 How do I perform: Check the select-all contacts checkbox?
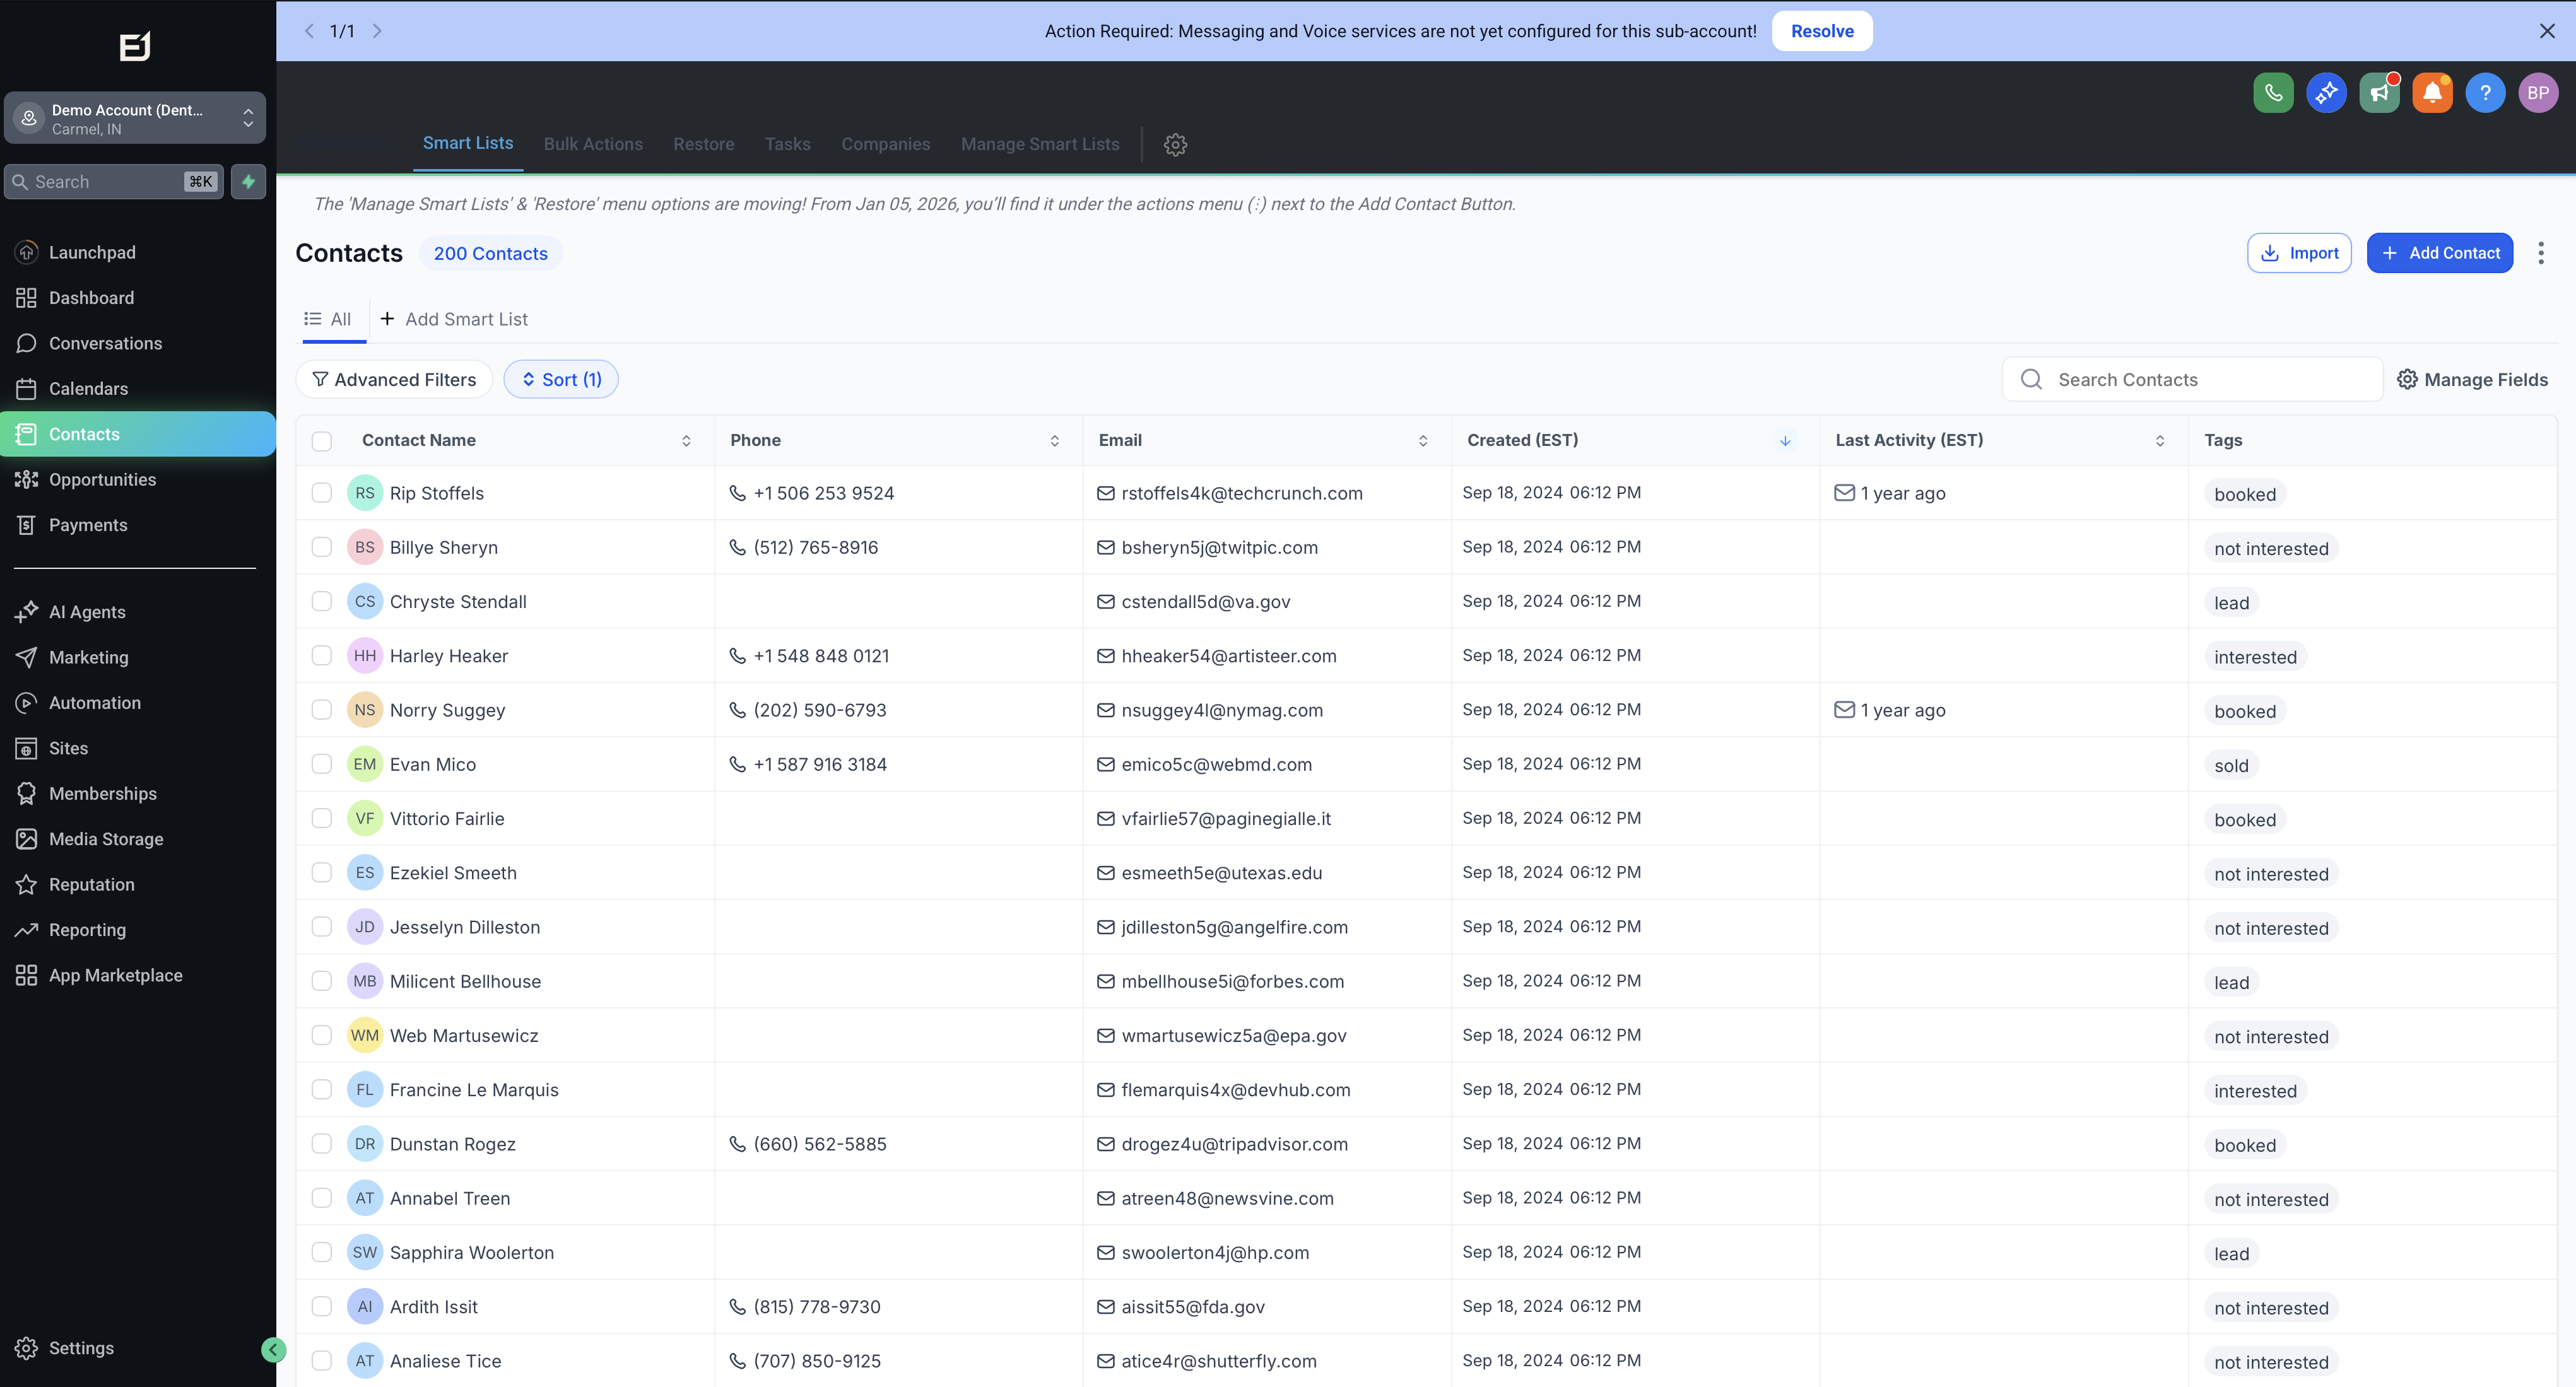321,440
